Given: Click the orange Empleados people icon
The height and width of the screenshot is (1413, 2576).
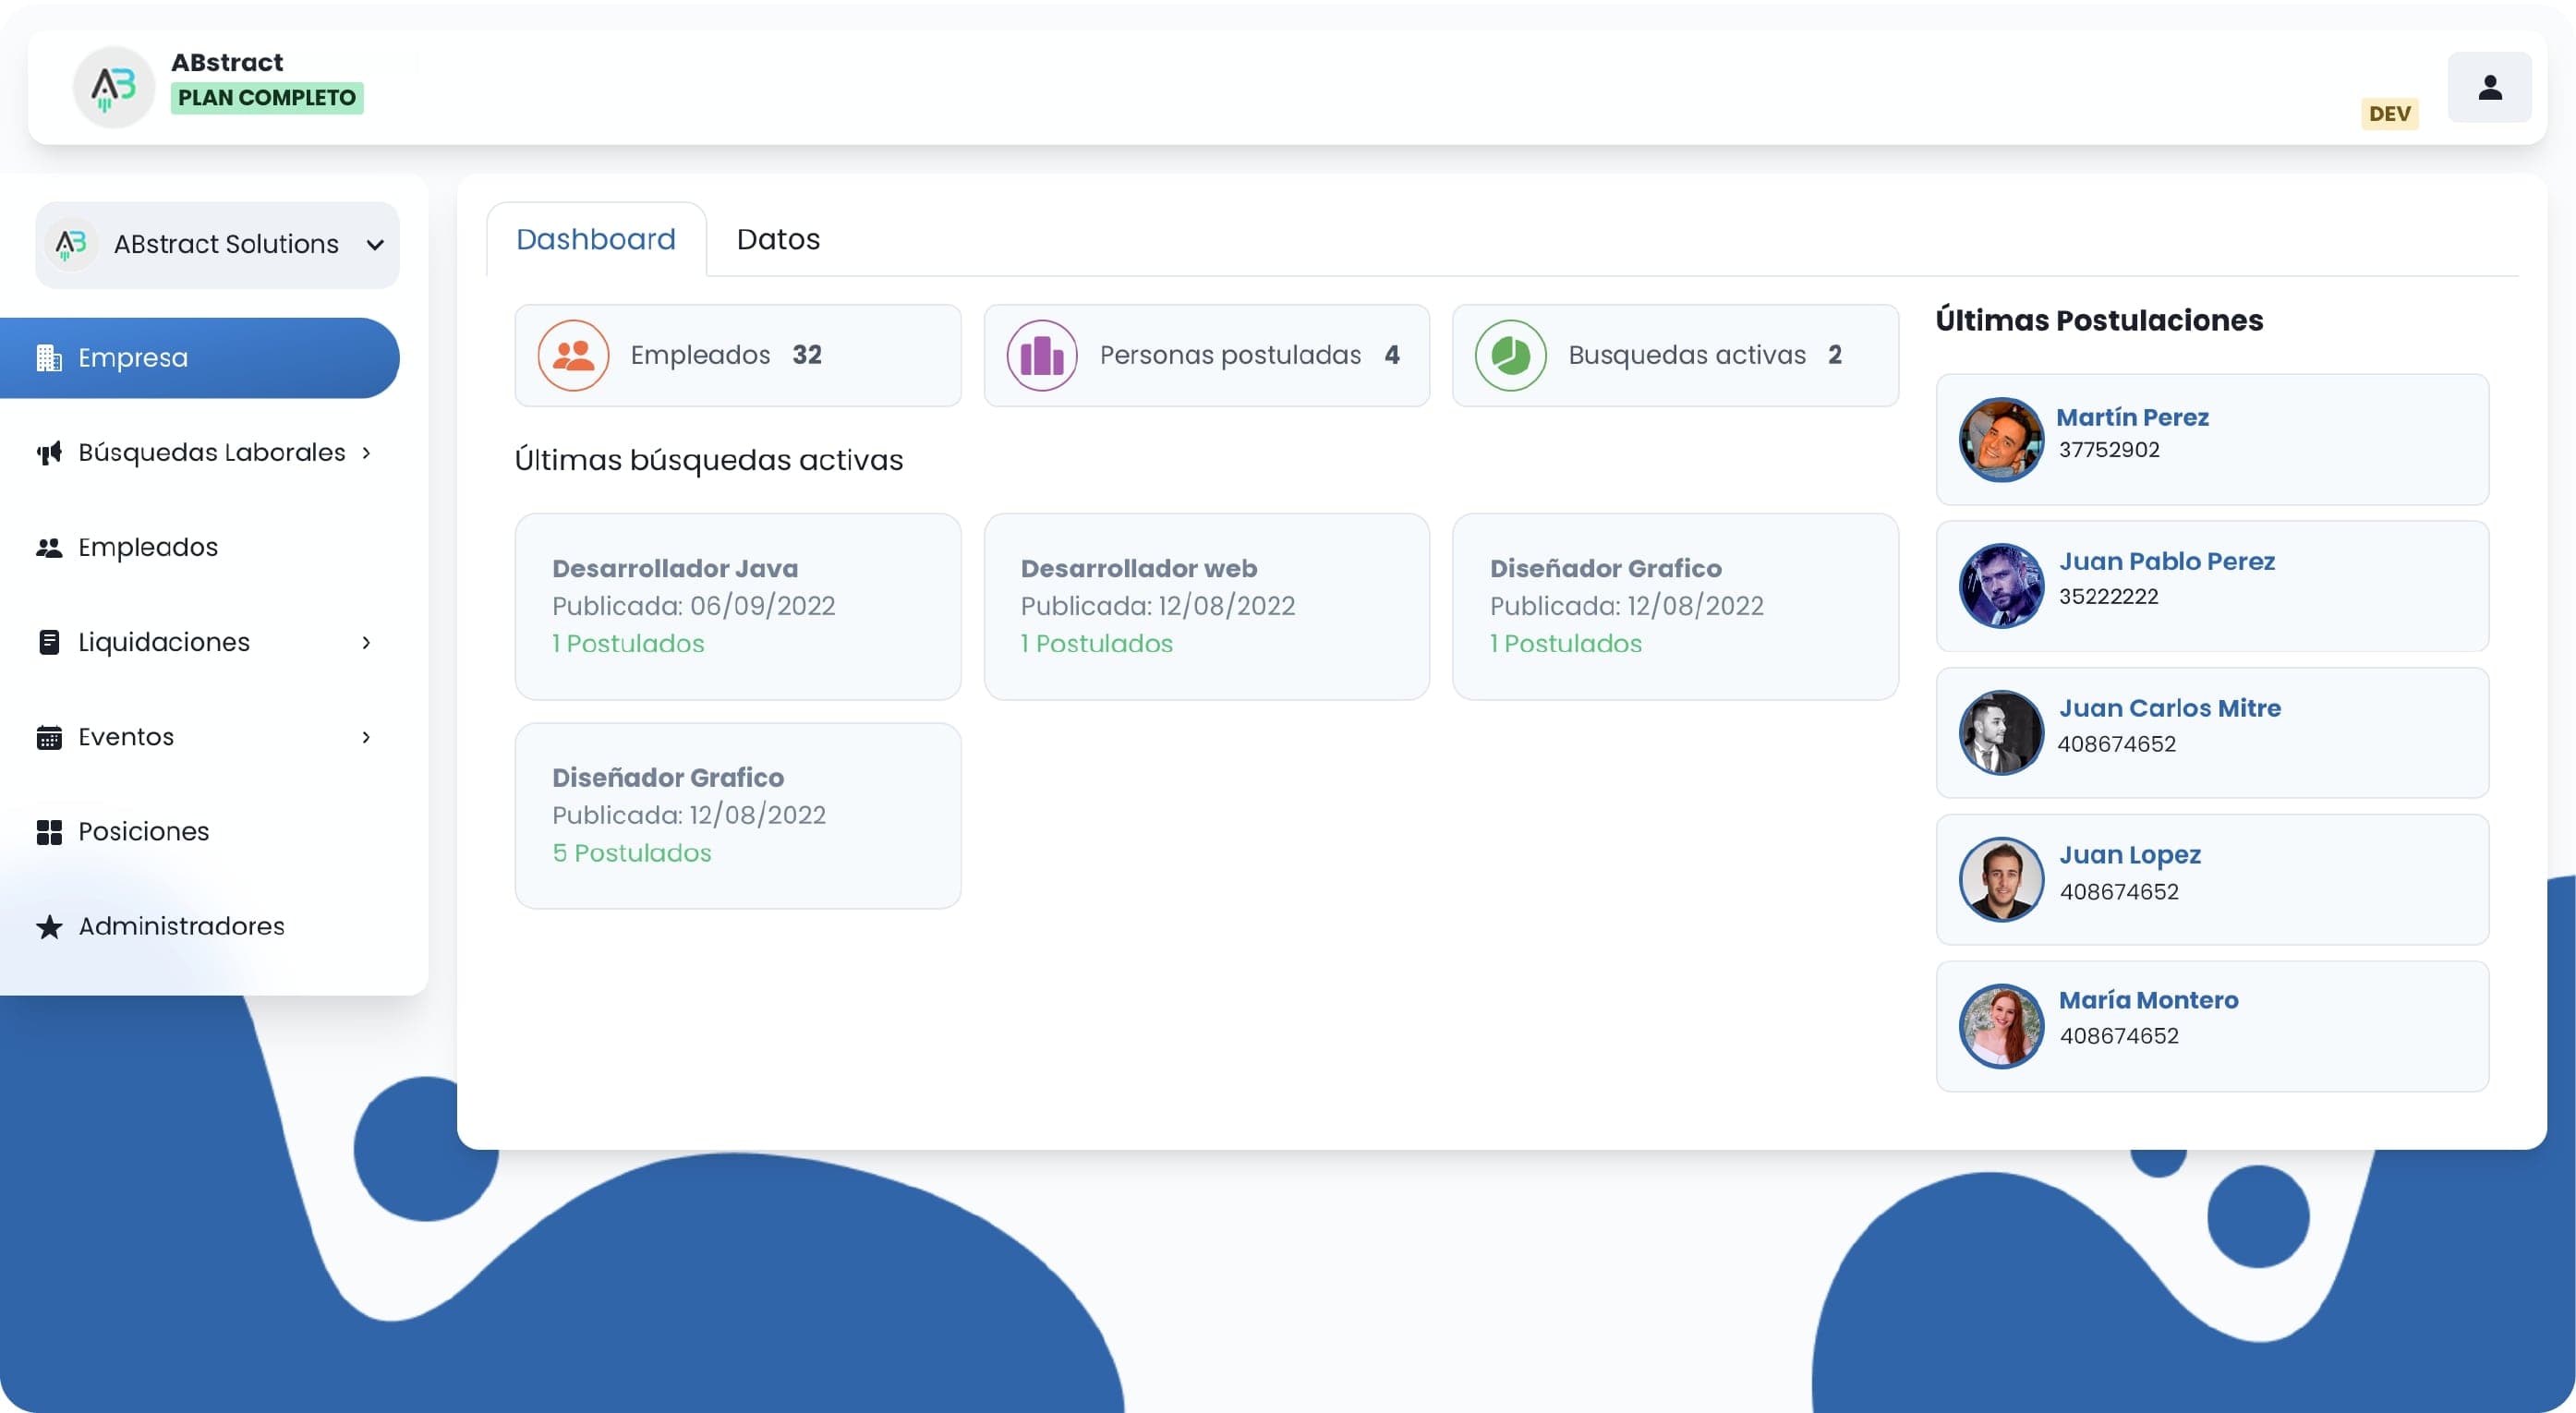Looking at the screenshot, I should [x=573, y=355].
